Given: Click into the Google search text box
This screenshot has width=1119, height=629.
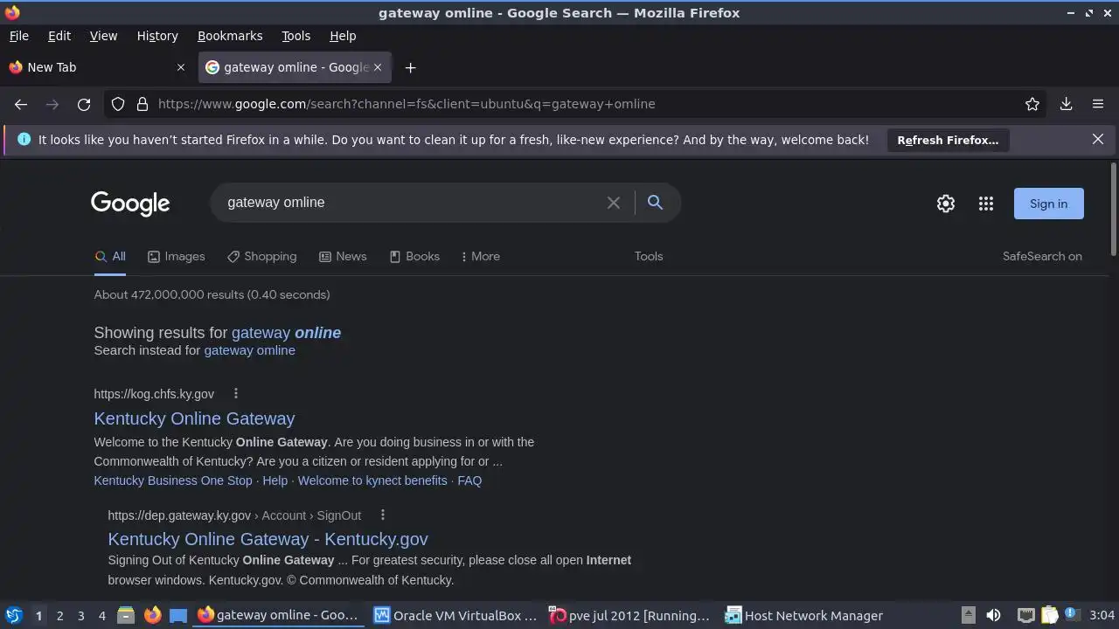Looking at the screenshot, I should point(411,203).
